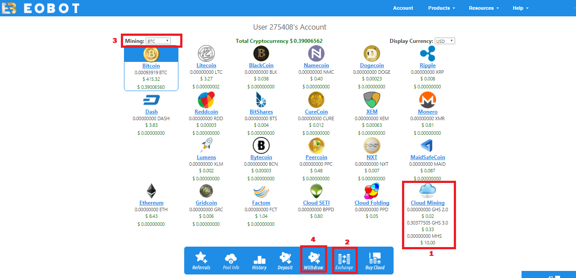Open the Peercoin link
576x278 pixels.
(x=316, y=157)
